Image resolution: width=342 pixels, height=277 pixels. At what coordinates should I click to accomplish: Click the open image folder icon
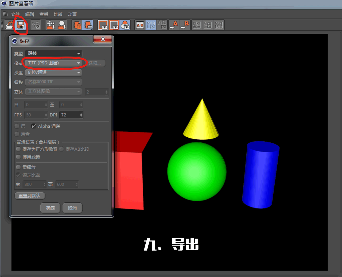point(9,25)
